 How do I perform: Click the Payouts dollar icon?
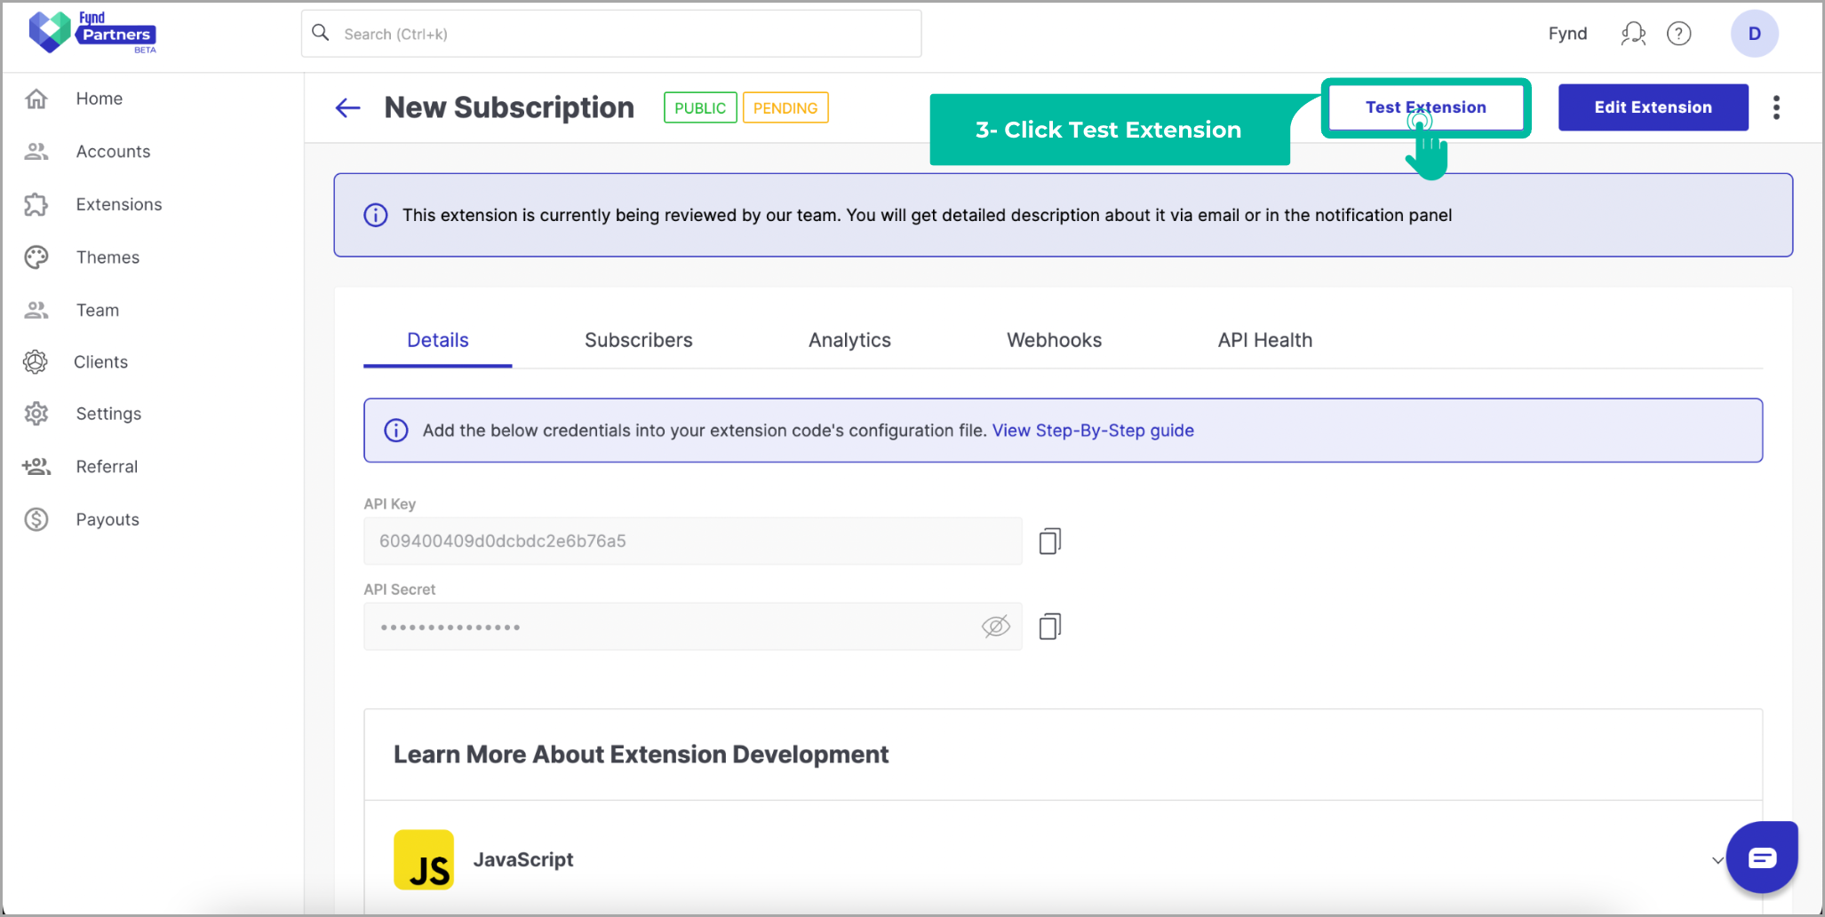[36, 519]
